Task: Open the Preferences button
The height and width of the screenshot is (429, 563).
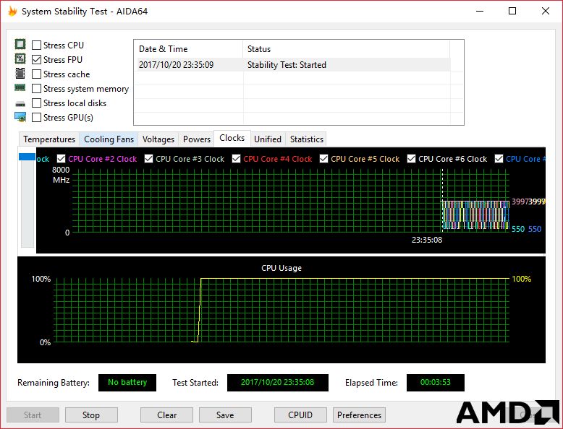Action: (359, 415)
